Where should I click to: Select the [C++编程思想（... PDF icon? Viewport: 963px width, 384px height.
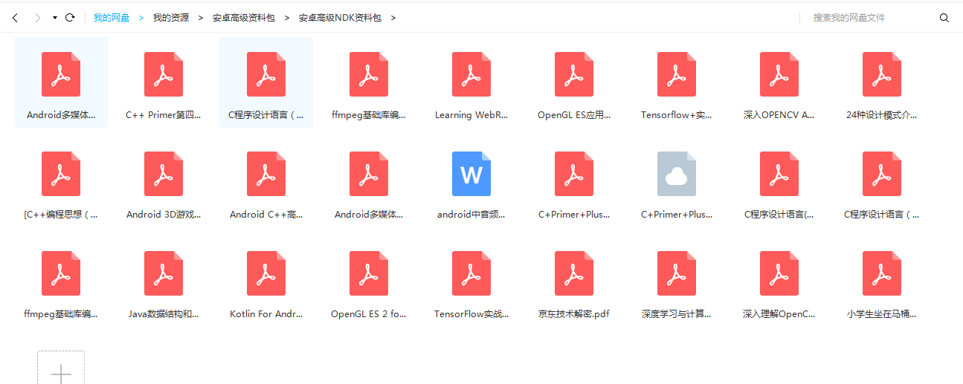(x=61, y=174)
